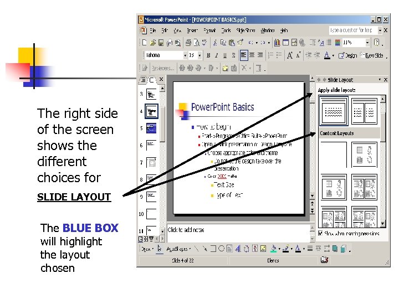The height and width of the screenshot is (299, 399).
Task: Click in the Click to add notes field
Action: pyautogui.click(x=238, y=233)
